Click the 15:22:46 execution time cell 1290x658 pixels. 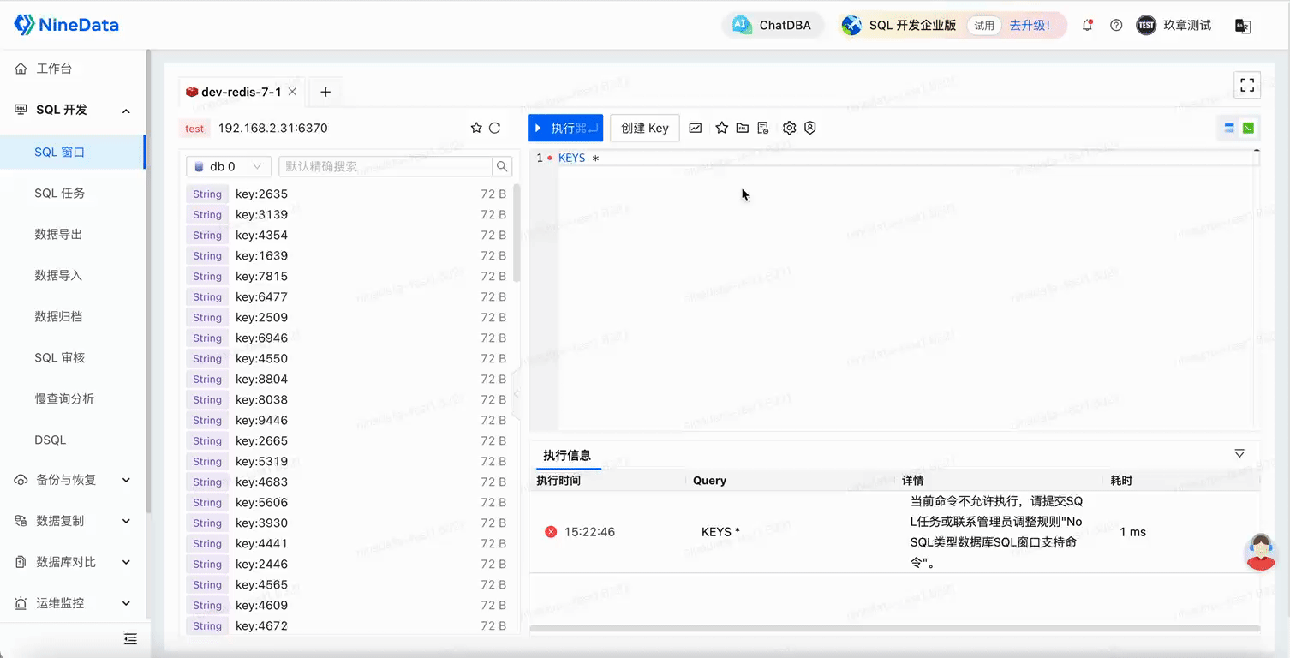589,532
